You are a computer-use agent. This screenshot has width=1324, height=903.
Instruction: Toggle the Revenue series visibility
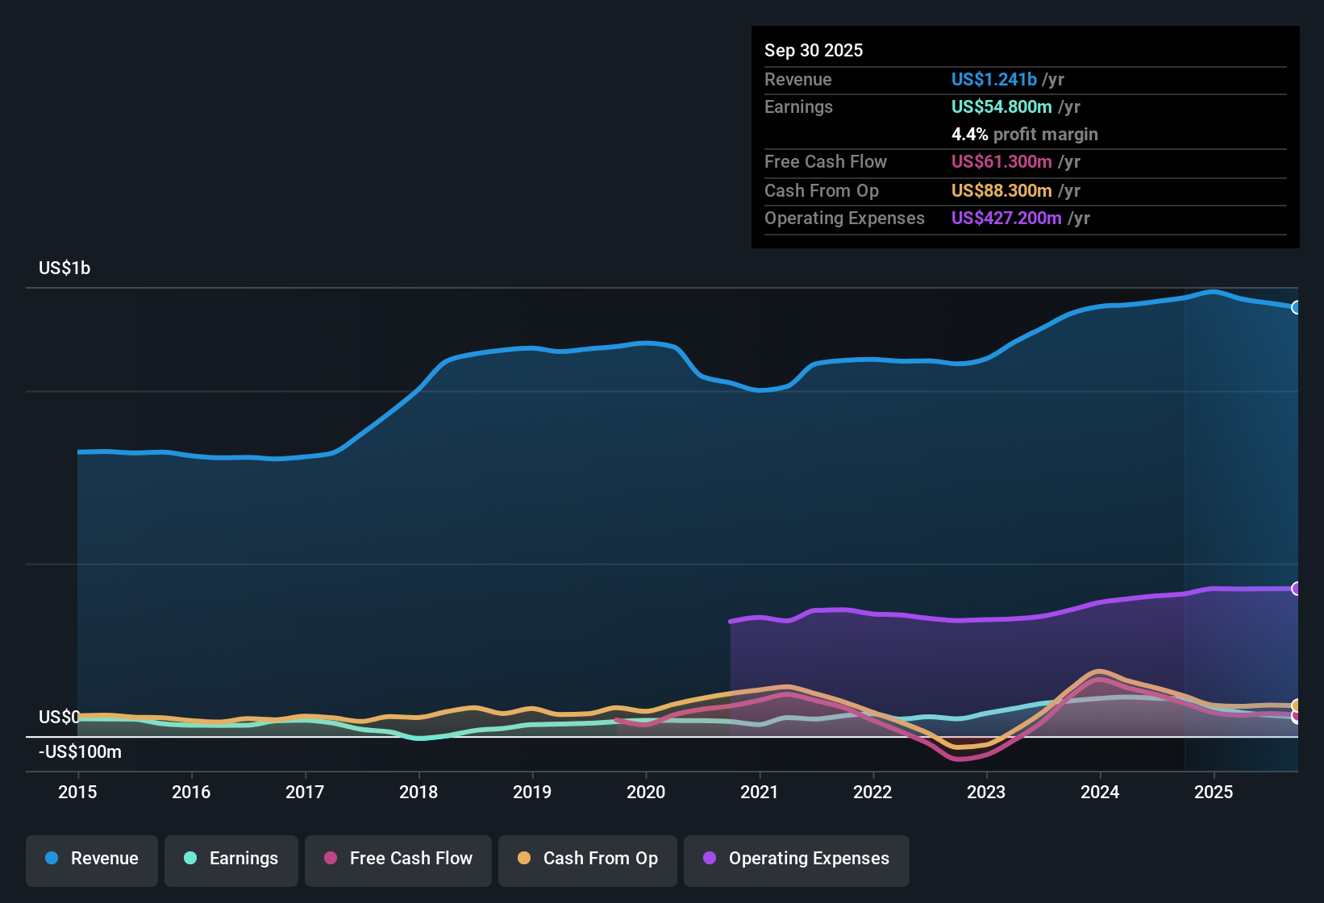91,859
